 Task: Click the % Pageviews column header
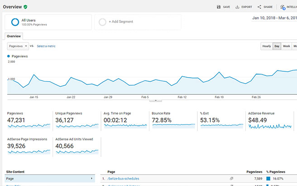[276, 172]
